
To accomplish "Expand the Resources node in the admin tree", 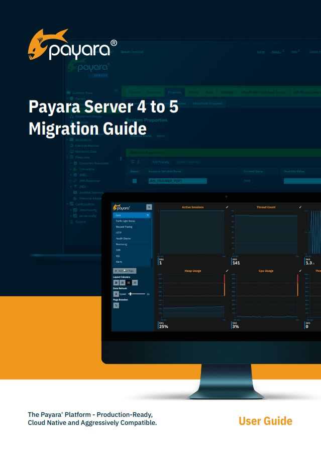I will pos(68,157).
